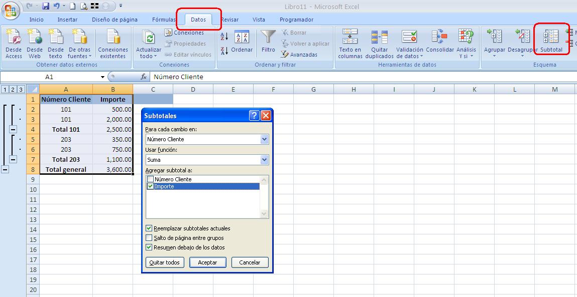Import data Desde Web
The width and height of the screenshot is (577, 297).
(x=35, y=44)
